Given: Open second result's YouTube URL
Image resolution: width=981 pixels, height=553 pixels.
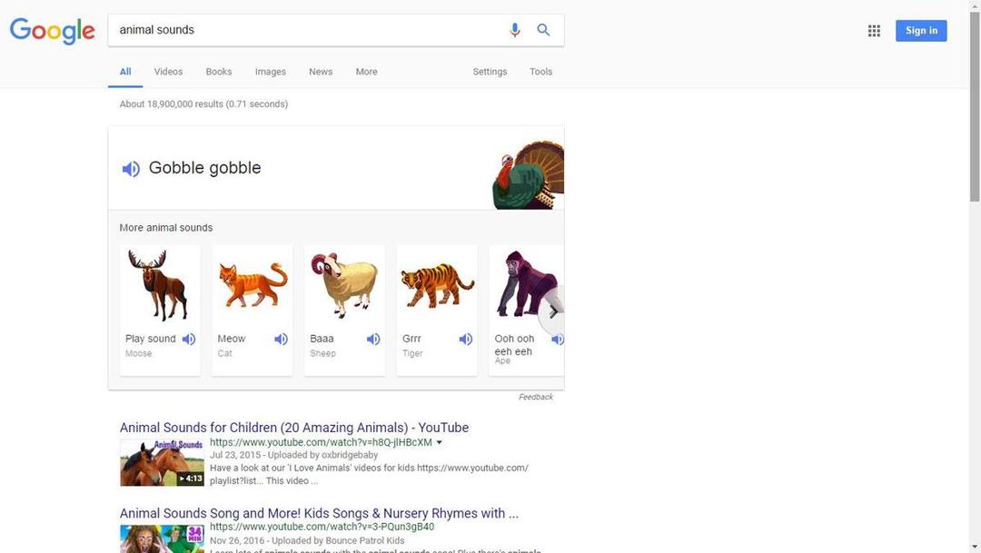Looking at the screenshot, I should [322, 527].
